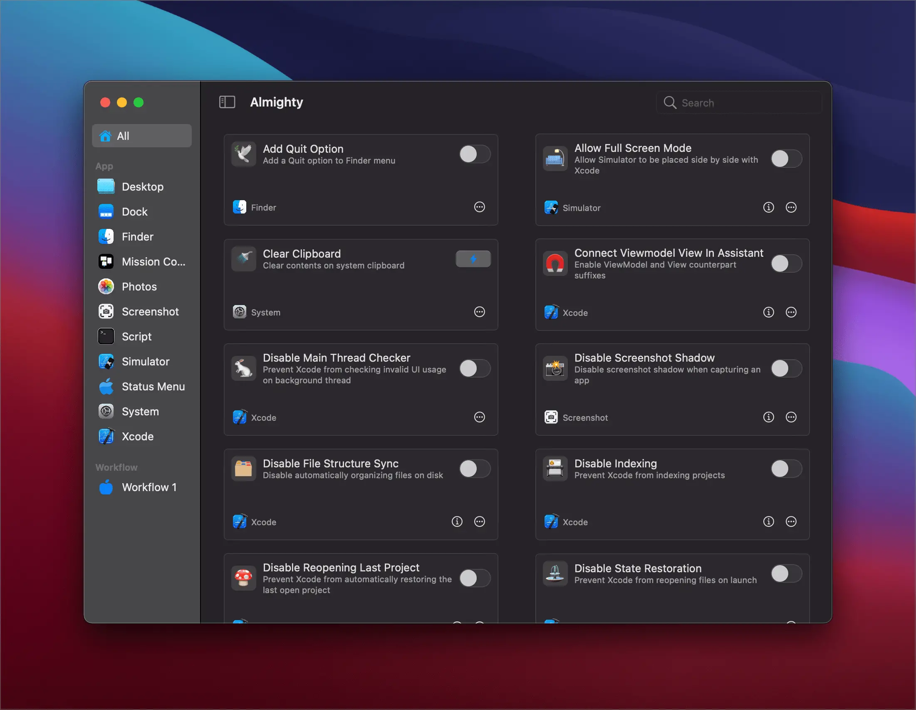
Task: Select the Desktop app in sidebar
Action: click(x=141, y=187)
